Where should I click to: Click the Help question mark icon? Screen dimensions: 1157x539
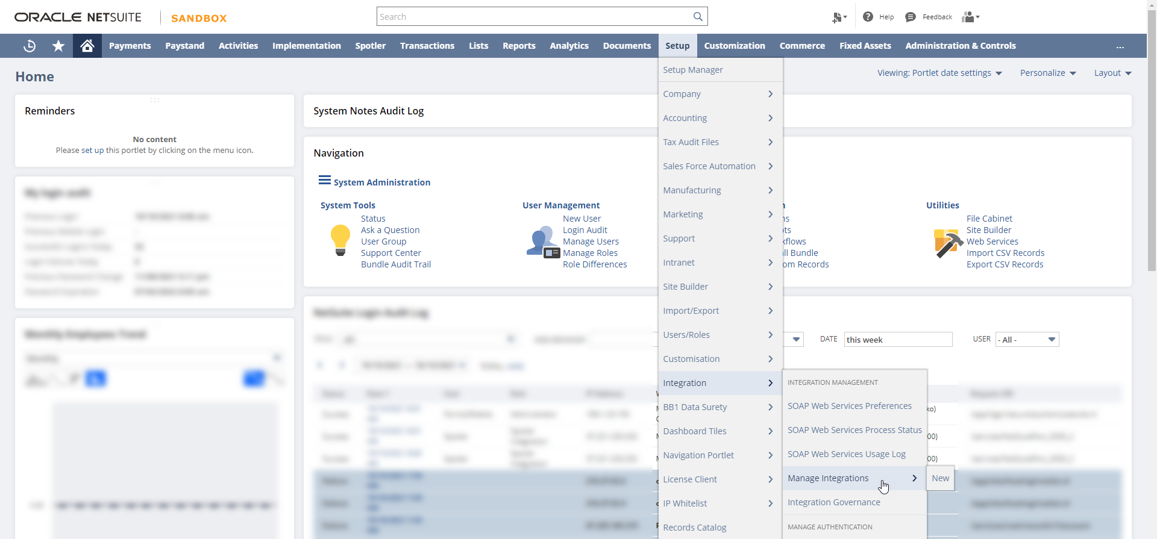point(868,17)
